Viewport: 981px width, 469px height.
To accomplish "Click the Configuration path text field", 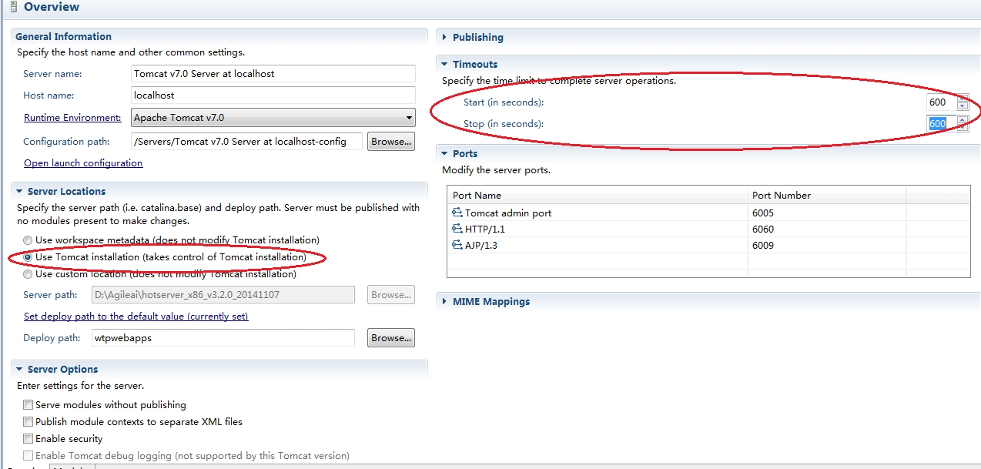I will point(247,142).
